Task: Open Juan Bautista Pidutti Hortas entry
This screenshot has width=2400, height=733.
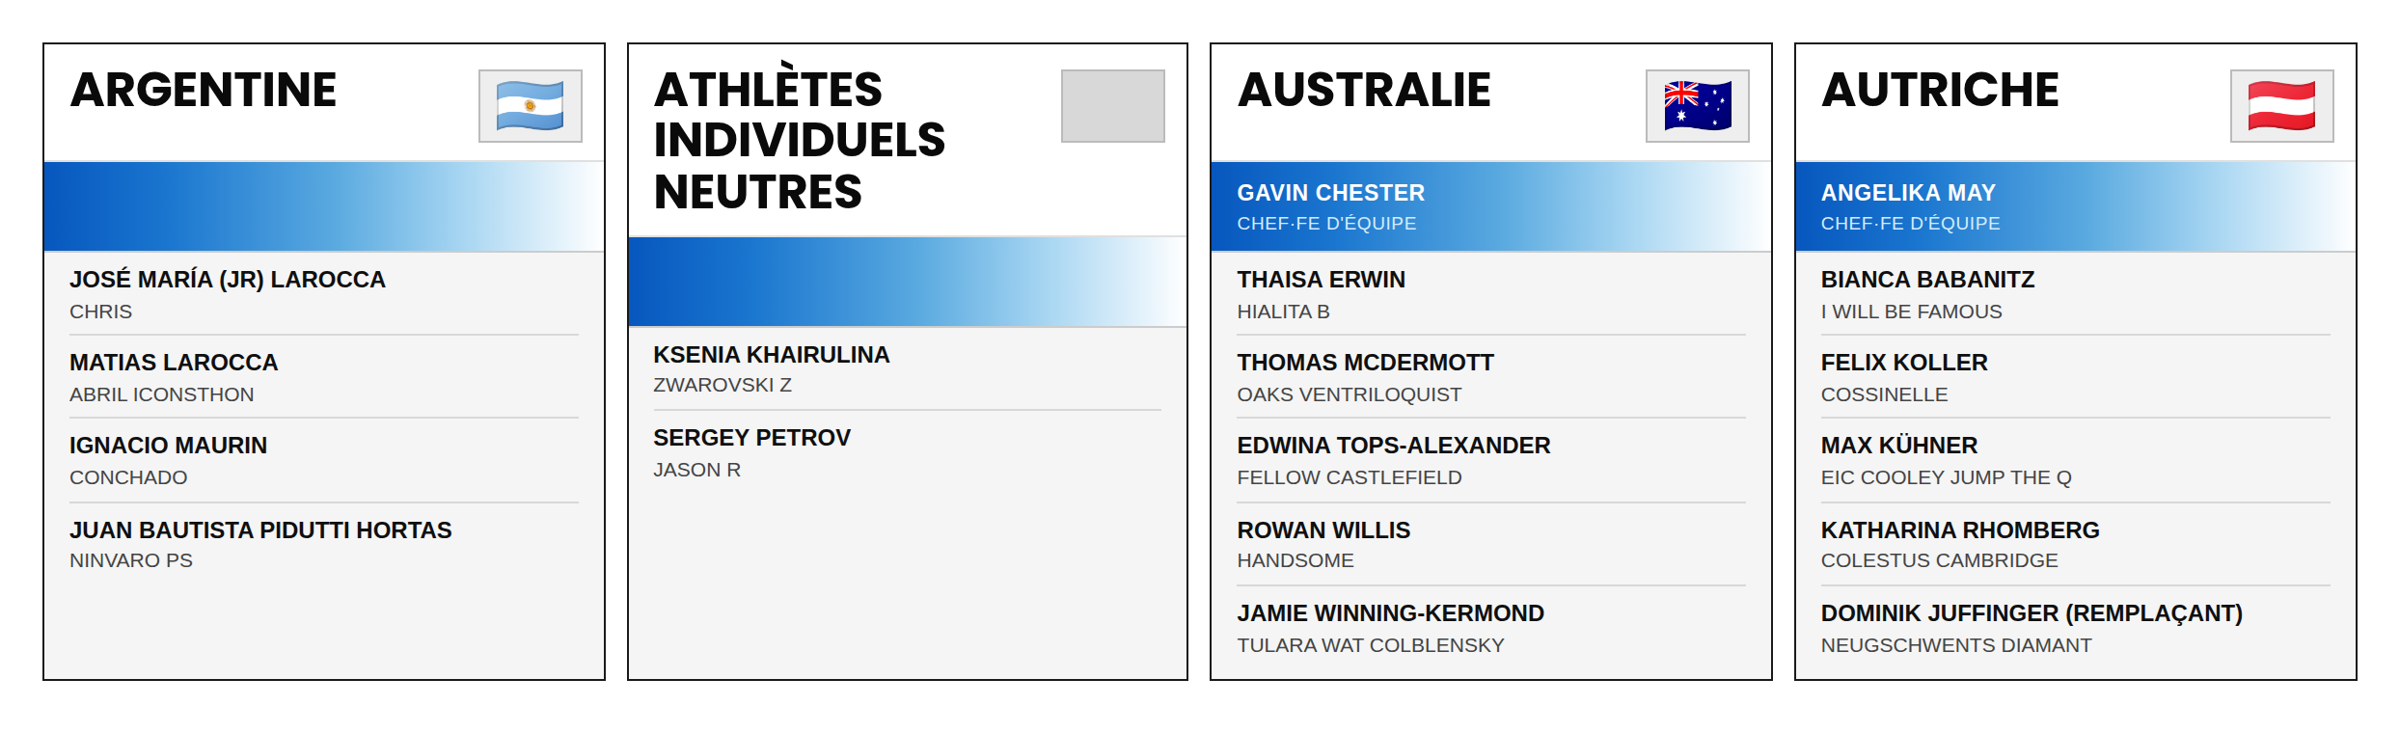Action: (x=324, y=545)
